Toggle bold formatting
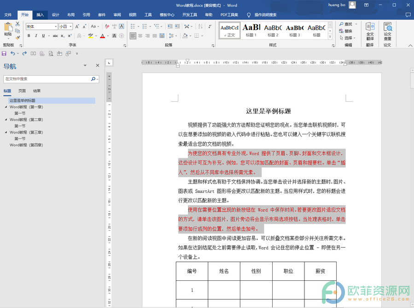 29,35
